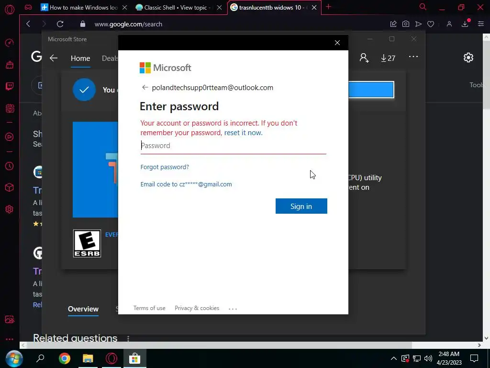Click Forgot password? link
The width and height of the screenshot is (490, 368).
pyautogui.click(x=165, y=167)
